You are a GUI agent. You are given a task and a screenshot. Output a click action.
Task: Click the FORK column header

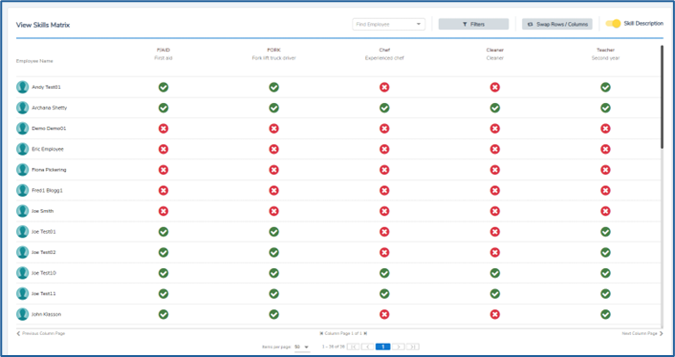[273, 50]
